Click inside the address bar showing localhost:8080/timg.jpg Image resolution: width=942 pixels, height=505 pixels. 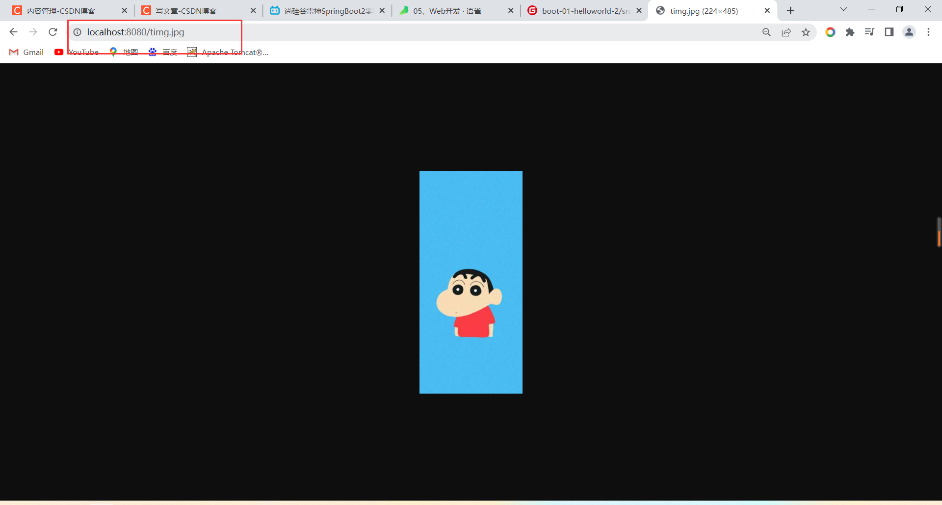tap(147, 32)
